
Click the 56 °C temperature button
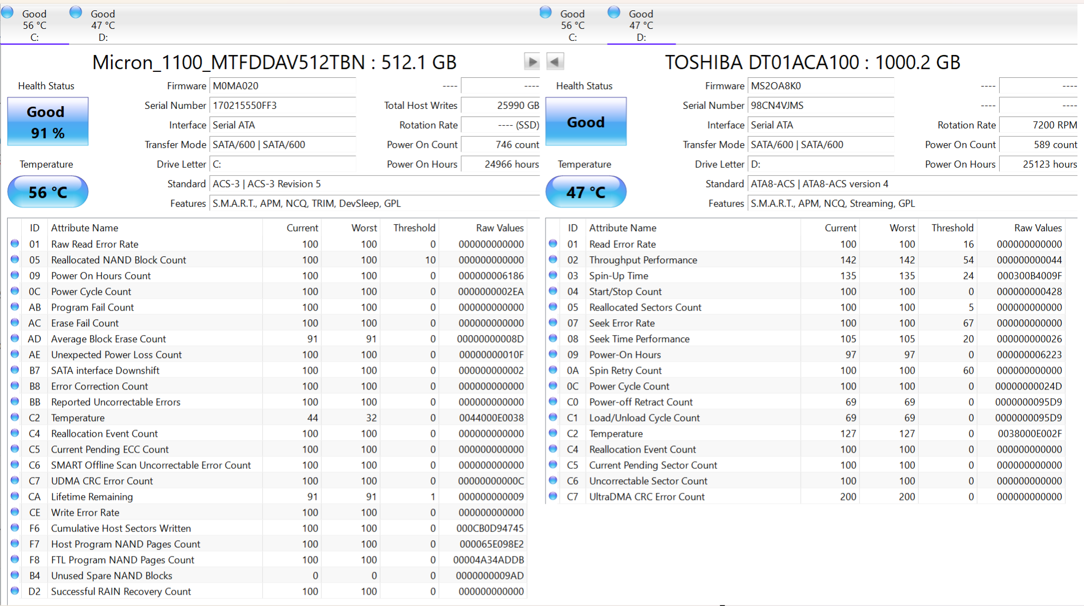pyautogui.click(x=48, y=192)
